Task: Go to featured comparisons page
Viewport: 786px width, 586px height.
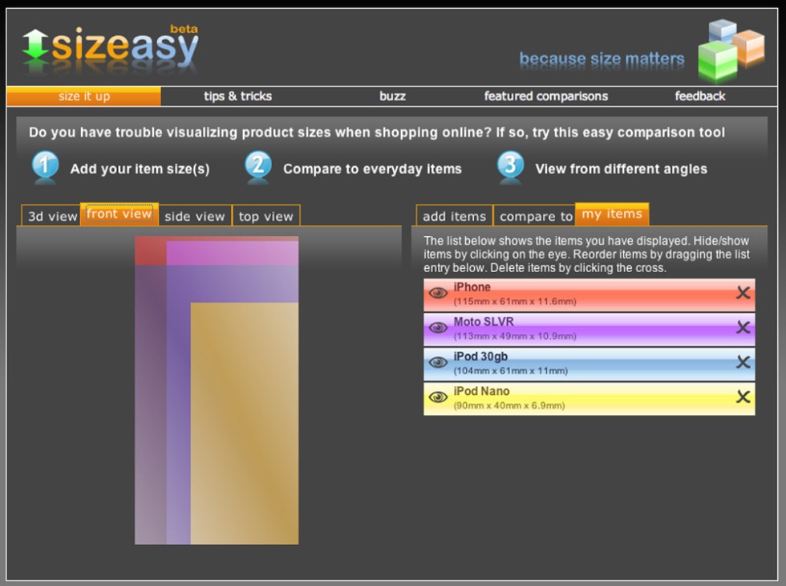Action: (545, 96)
